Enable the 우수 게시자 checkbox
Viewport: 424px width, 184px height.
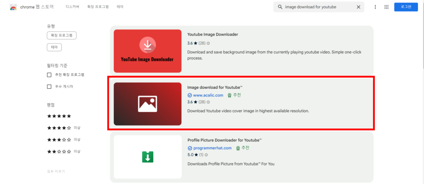pyautogui.click(x=49, y=87)
